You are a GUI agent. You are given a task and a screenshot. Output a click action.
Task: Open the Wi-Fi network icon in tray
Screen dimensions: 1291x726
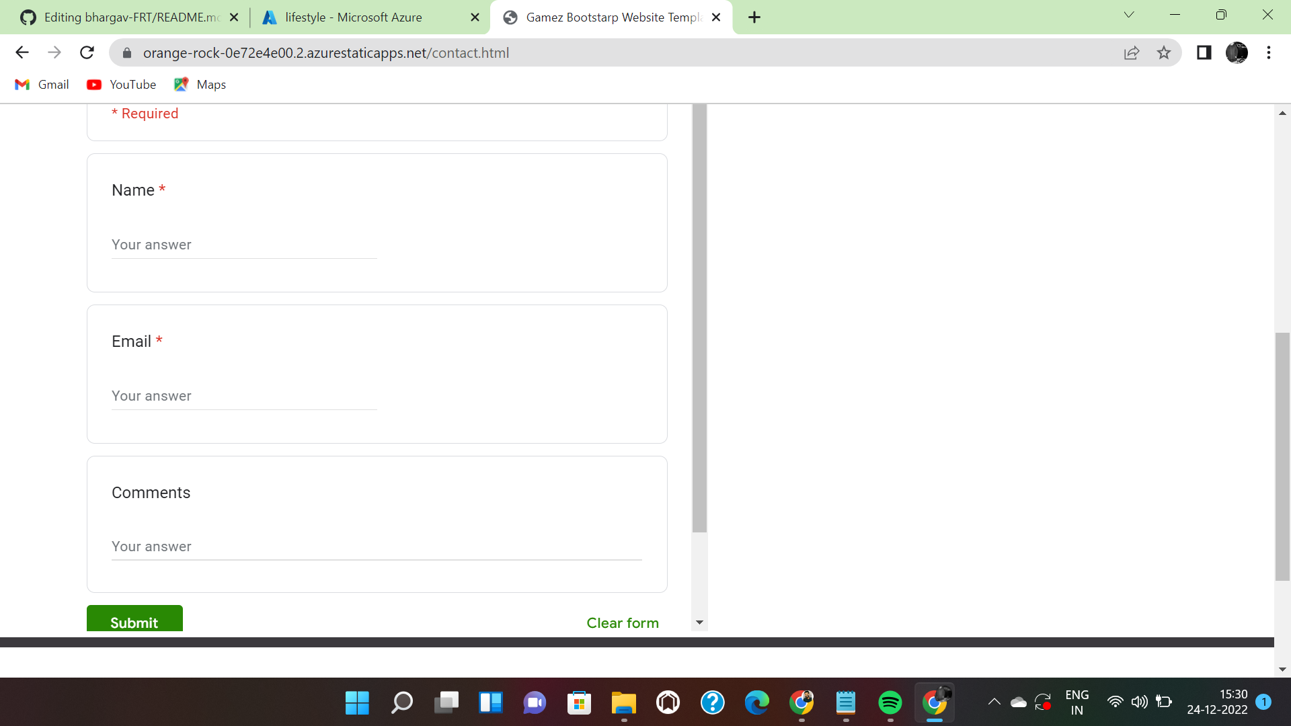tap(1115, 702)
